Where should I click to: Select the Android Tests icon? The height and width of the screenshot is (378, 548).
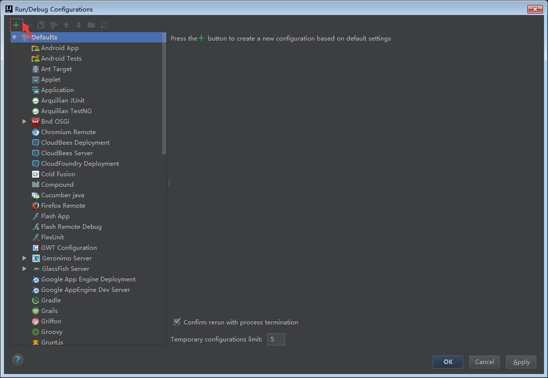click(x=35, y=59)
